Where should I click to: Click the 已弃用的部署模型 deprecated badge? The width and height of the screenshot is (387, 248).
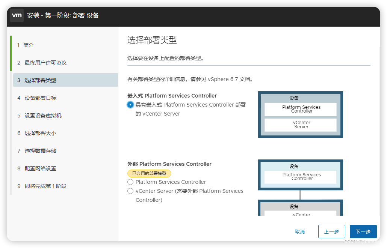point(149,174)
